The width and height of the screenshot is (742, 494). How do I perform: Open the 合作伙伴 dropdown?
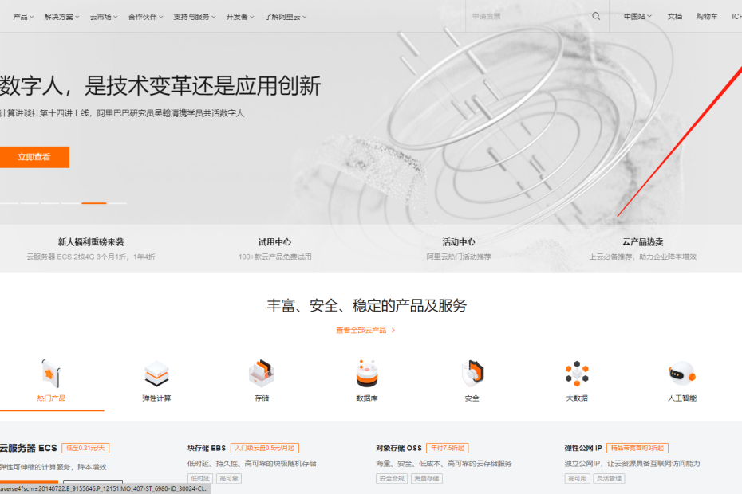[x=146, y=17]
